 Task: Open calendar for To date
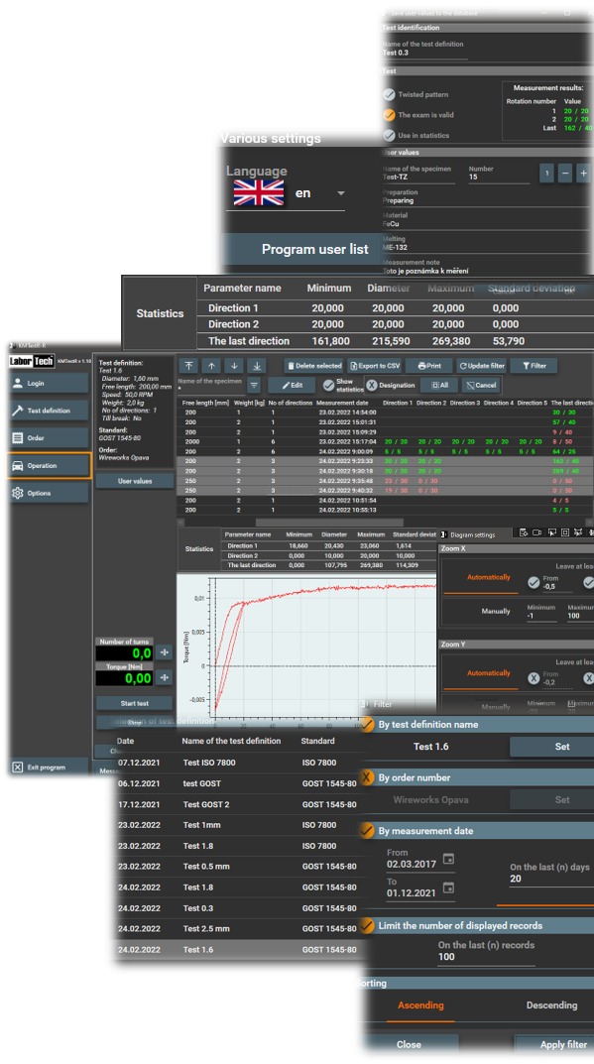448,887
